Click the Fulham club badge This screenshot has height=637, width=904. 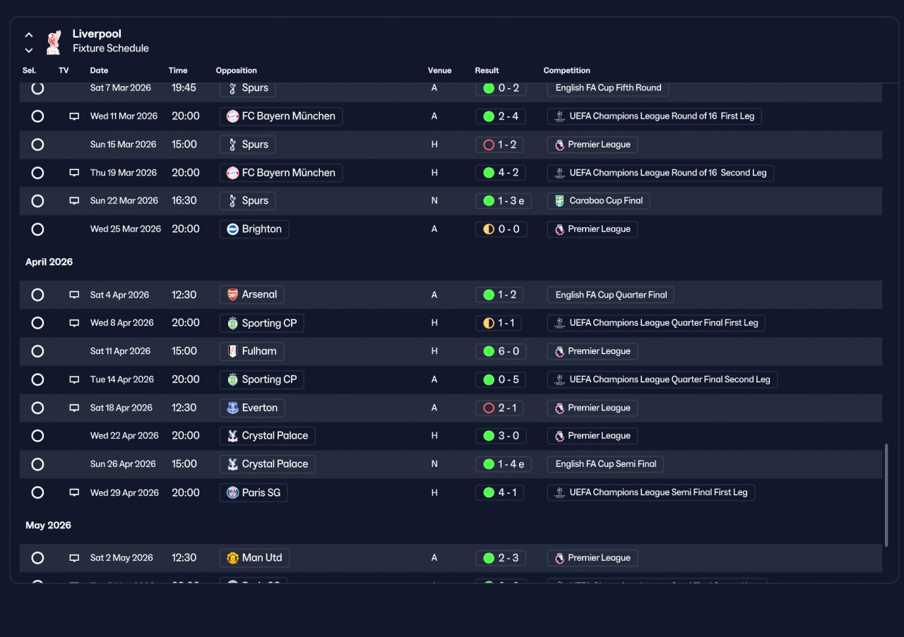coord(232,351)
